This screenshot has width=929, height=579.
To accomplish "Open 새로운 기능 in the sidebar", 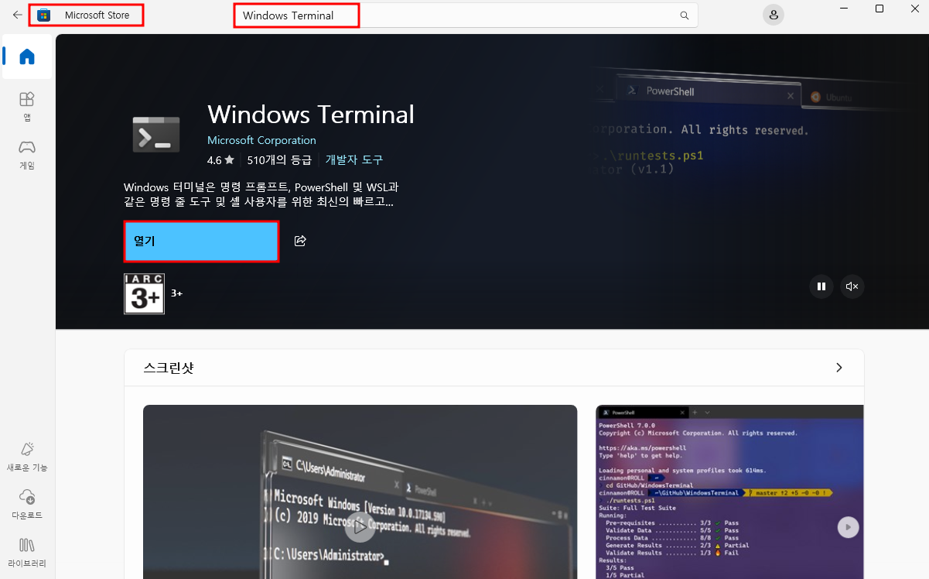I will [27, 457].
